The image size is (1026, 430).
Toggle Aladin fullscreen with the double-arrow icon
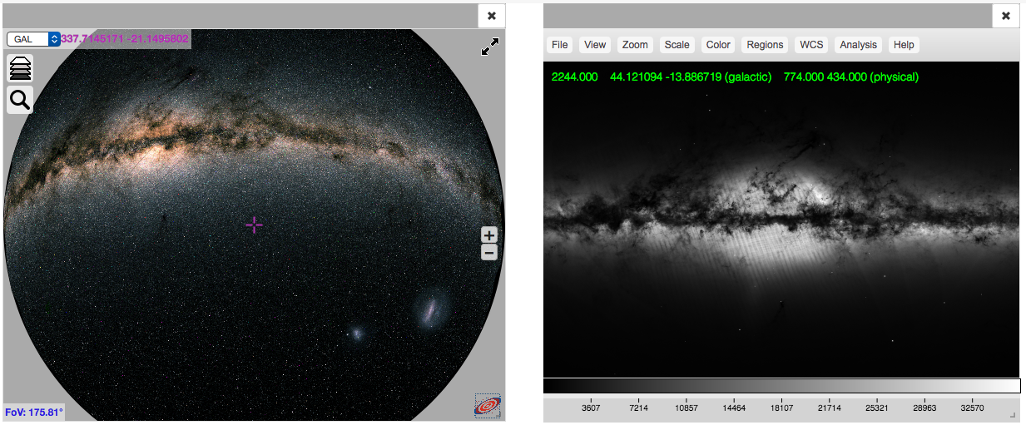point(490,47)
